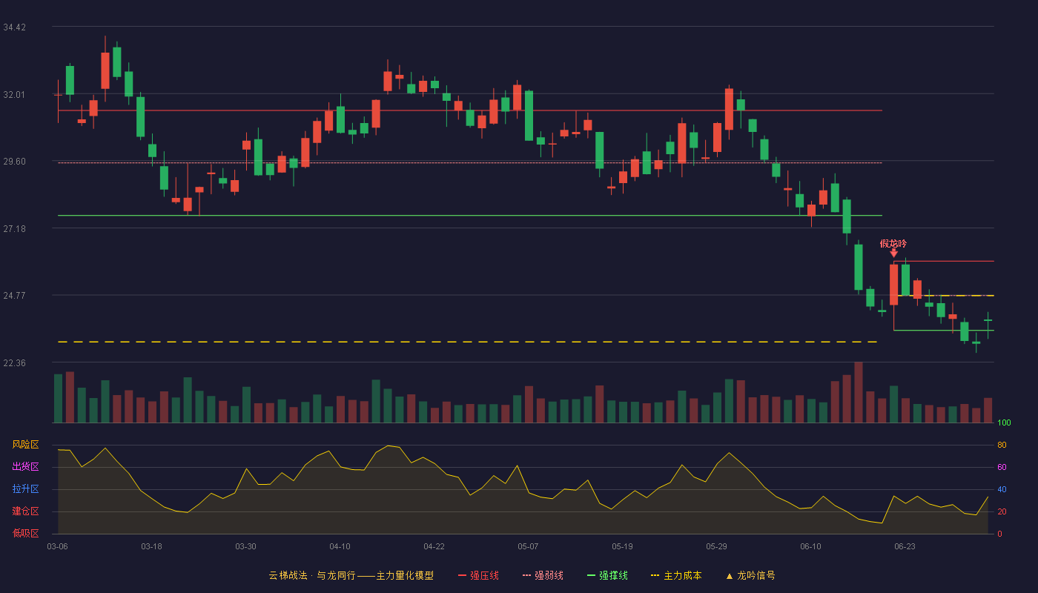Toggle the 强弱线 legend entry
The width and height of the screenshot is (1038, 593).
point(543,575)
